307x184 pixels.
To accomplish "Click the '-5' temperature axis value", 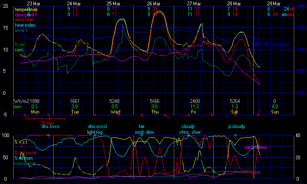I will (x=5, y=115).
